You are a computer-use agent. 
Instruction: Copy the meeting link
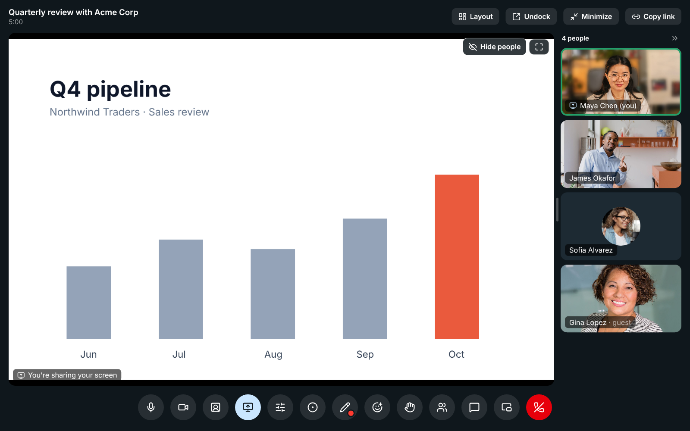(x=653, y=16)
